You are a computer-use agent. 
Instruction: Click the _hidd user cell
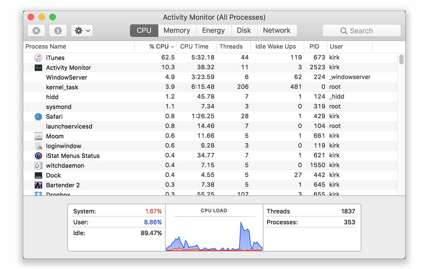pyautogui.click(x=336, y=97)
